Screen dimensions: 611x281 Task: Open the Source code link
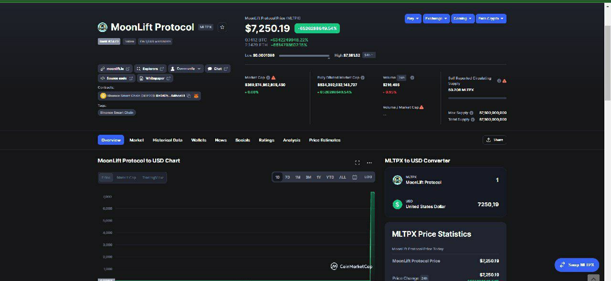click(116, 78)
